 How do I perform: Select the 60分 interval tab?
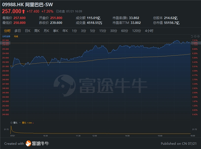(x=125, y=31)
